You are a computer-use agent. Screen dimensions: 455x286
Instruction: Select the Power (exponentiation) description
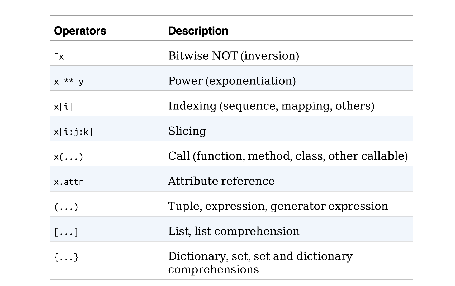(232, 81)
